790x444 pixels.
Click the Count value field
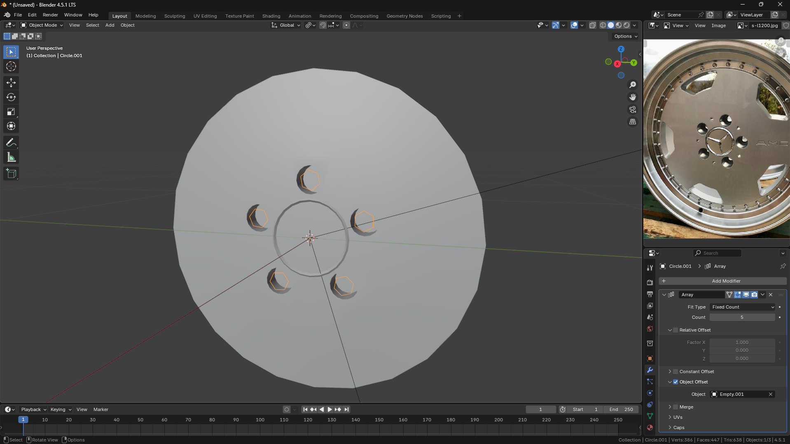pos(742,317)
